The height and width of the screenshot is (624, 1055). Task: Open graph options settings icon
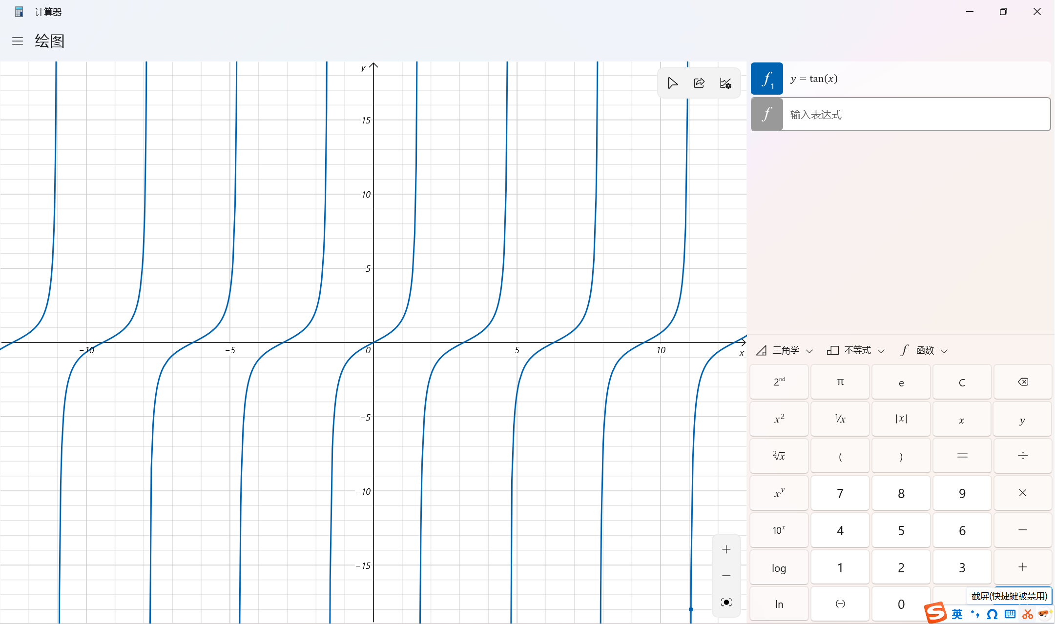pos(725,83)
